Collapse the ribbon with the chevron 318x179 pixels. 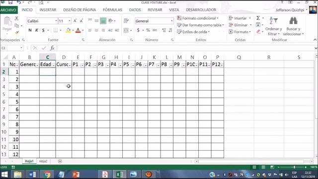pos(315,40)
